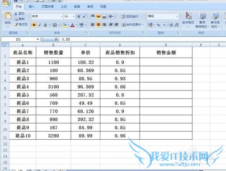Select the Format Painter brush
This screenshot has width=226, height=171.
coord(16,24)
